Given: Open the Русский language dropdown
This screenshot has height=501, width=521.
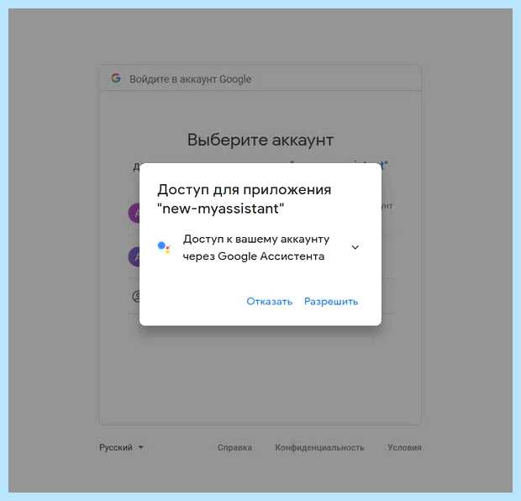Looking at the screenshot, I should 121,447.
